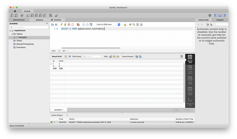Image resolution: width=237 pixels, height=139 pixels.
Task: Open the Form Editor result view
Action: (x=190, y=69)
